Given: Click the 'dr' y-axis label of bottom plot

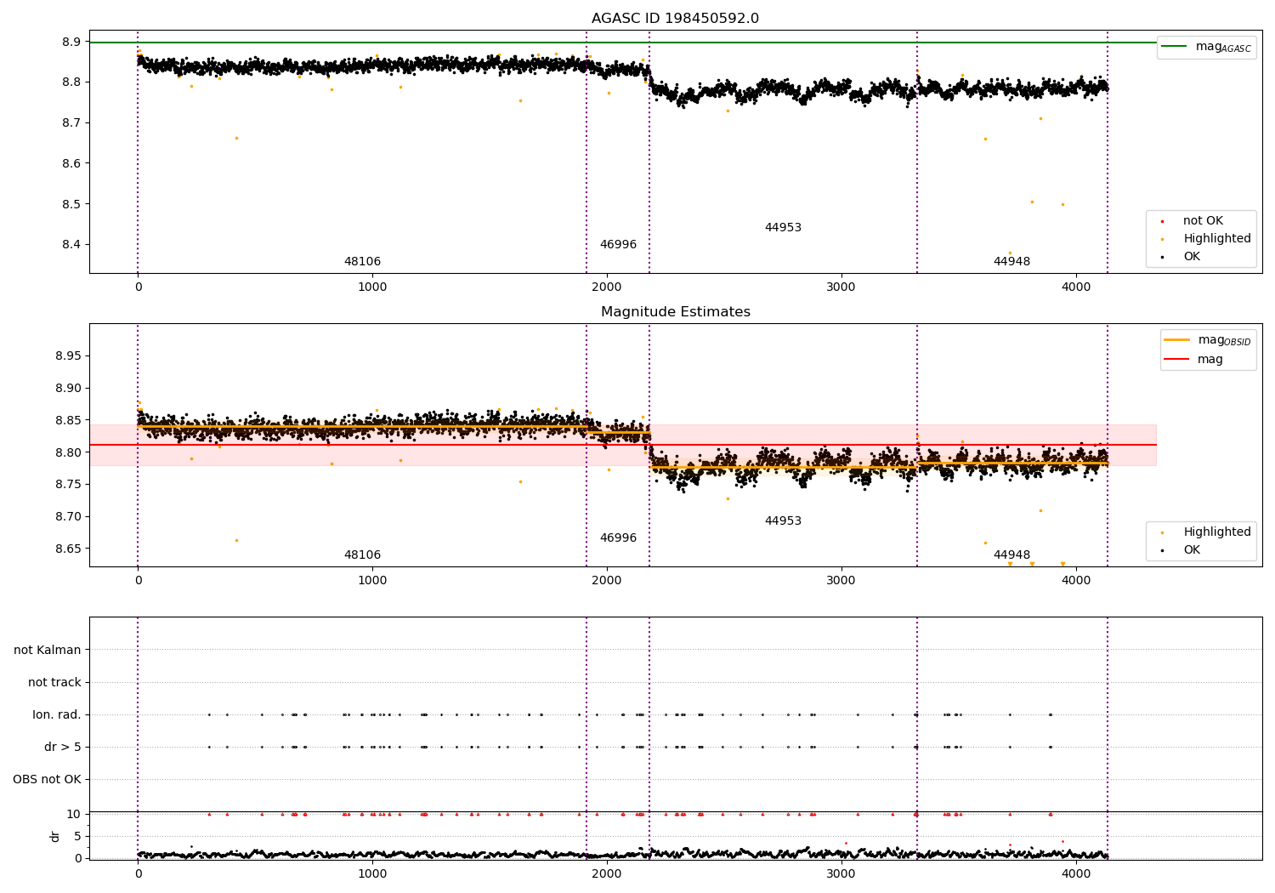Looking at the screenshot, I should (x=55, y=836).
